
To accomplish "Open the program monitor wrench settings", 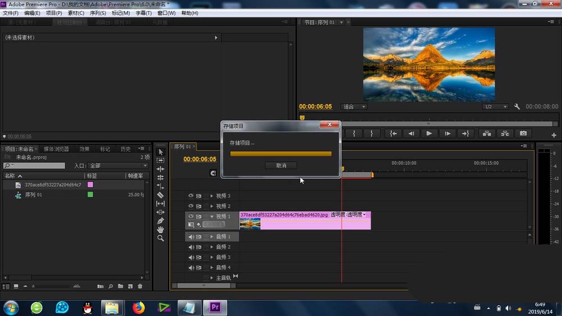I will point(517,106).
